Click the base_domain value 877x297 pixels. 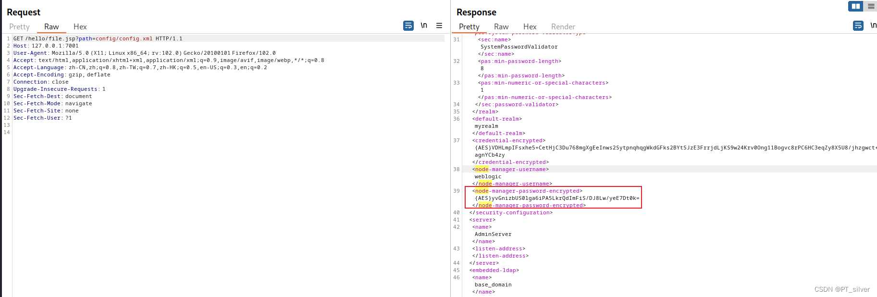[x=493, y=285]
